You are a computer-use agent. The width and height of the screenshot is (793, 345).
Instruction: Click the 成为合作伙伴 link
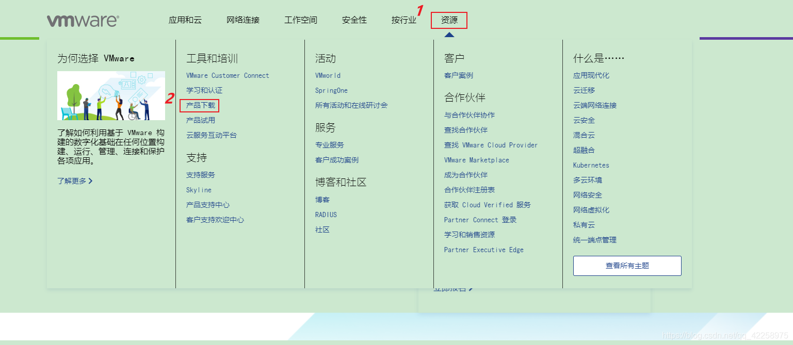coord(466,175)
